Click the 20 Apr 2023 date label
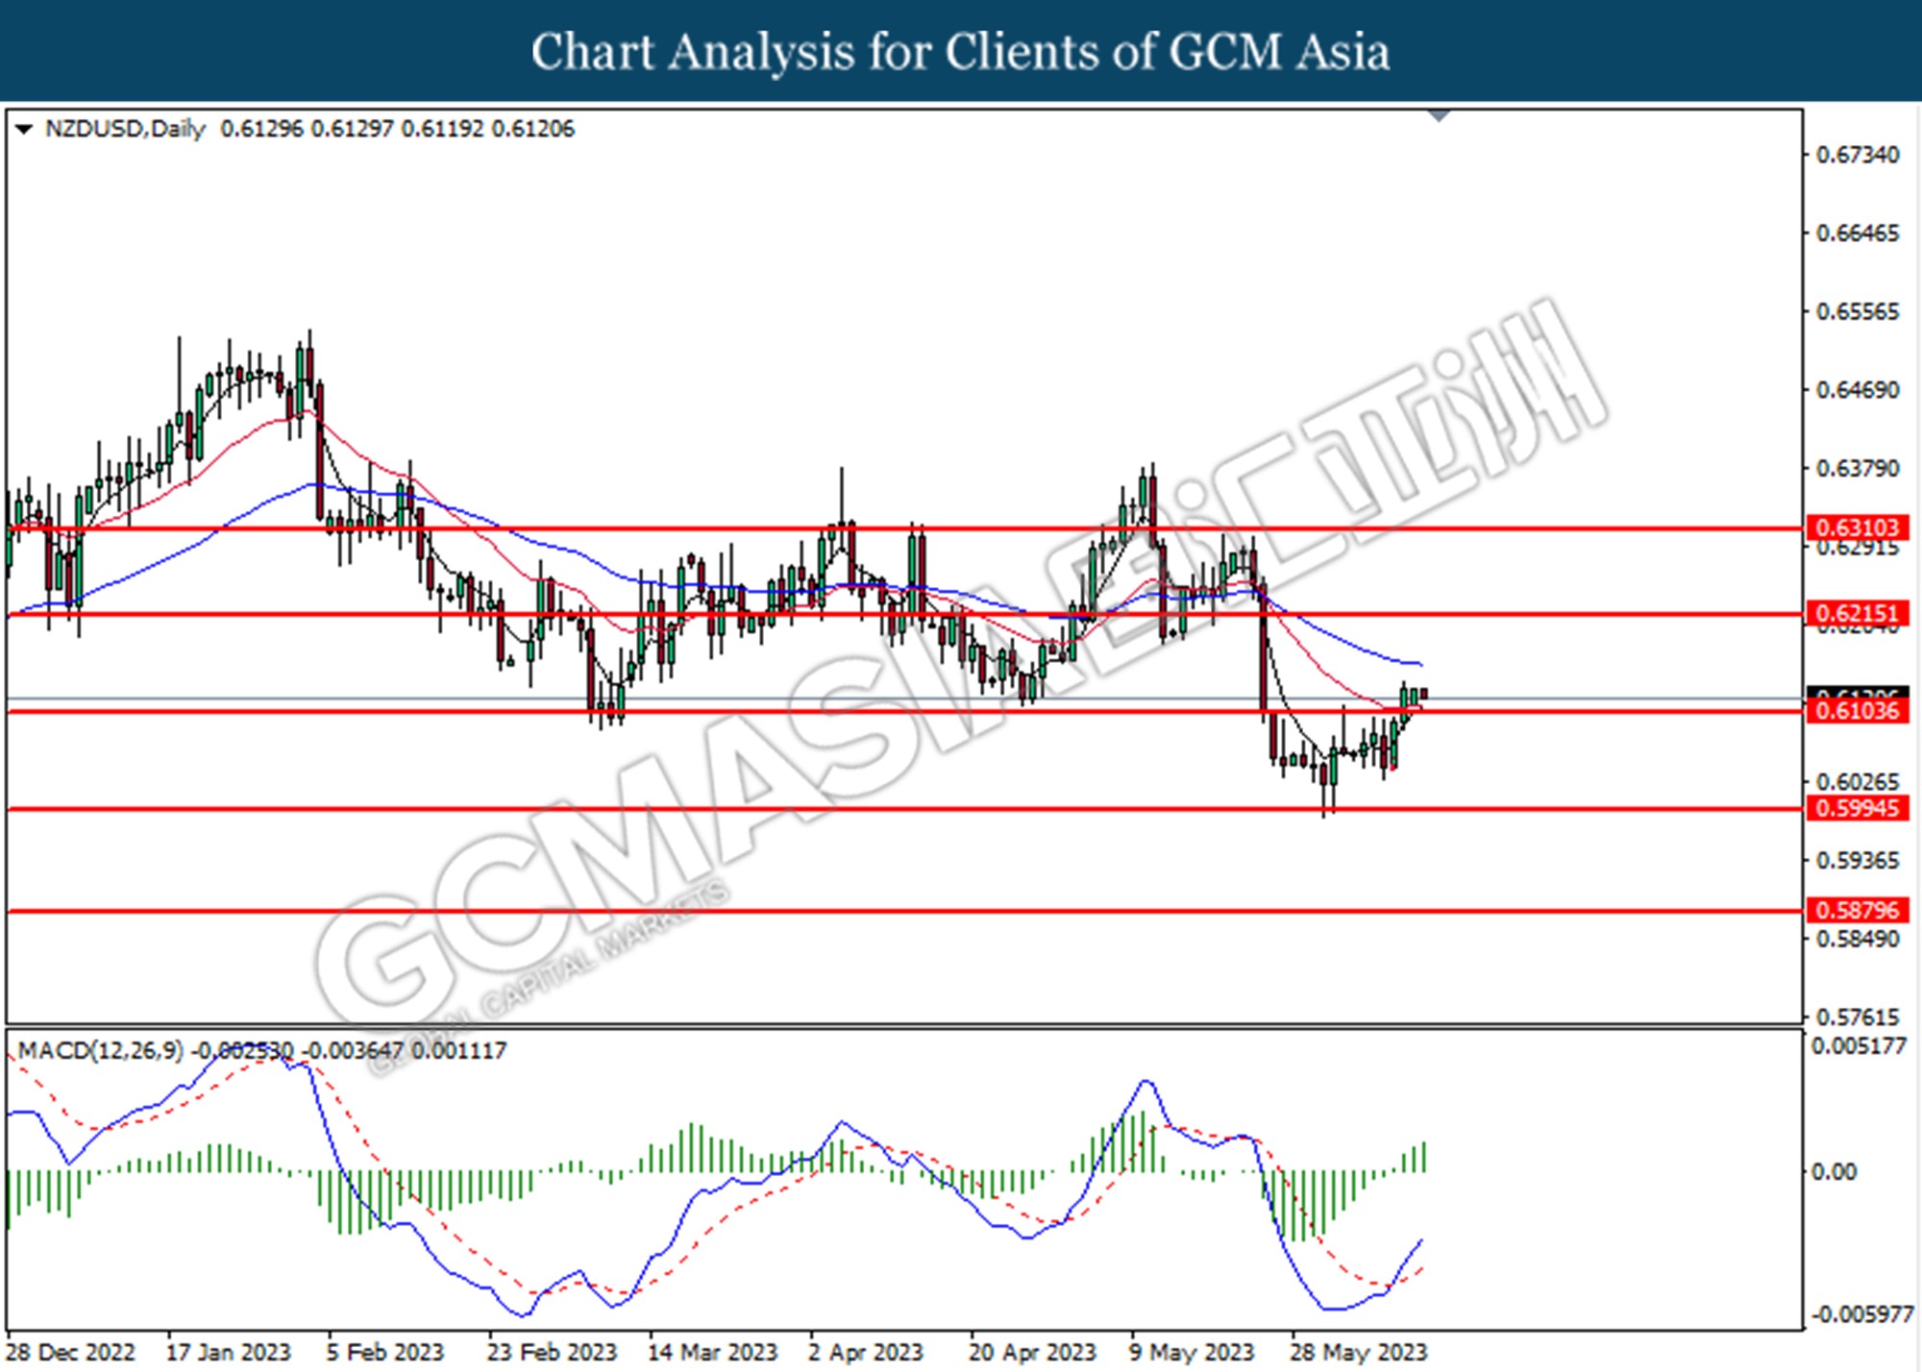Screen dimensions: 1922x1372 1032,1352
